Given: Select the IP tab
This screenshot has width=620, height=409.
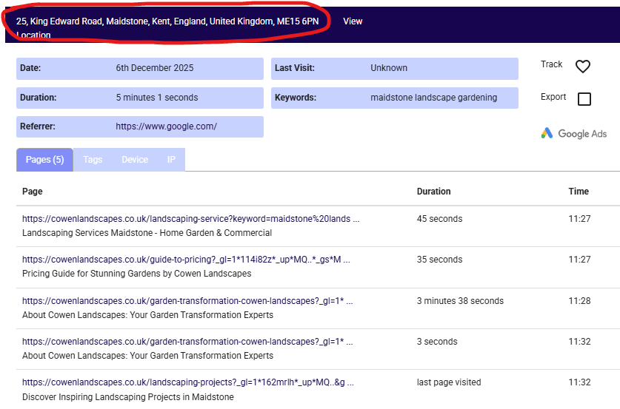Looking at the screenshot, I should pyautogui.click(x=171, y=160).
